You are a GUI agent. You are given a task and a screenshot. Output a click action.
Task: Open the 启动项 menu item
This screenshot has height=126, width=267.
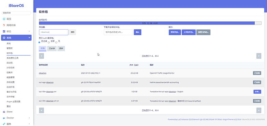[x=10, y=63]
